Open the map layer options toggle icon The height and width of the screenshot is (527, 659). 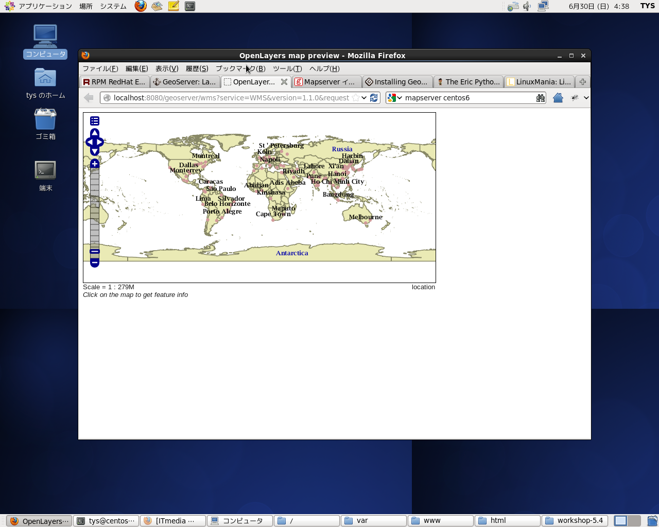click(95, 121)
